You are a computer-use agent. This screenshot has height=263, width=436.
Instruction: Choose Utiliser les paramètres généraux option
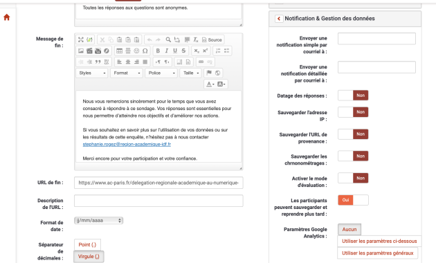[x=378, y=253]
